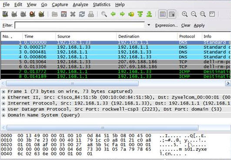Screen dimensions: 231x160
Task: Print packets printer icon
Action: tap(91, 14)
